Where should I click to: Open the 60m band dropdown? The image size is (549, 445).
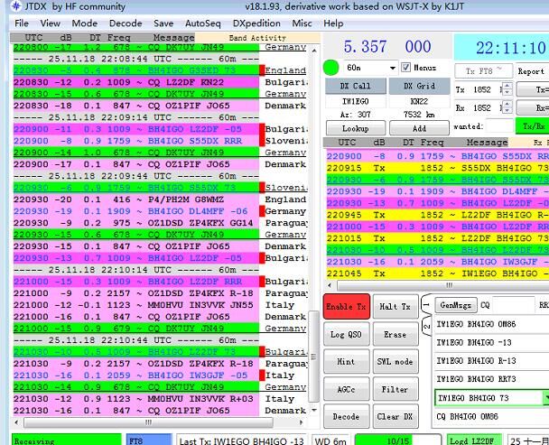point(371,68)
